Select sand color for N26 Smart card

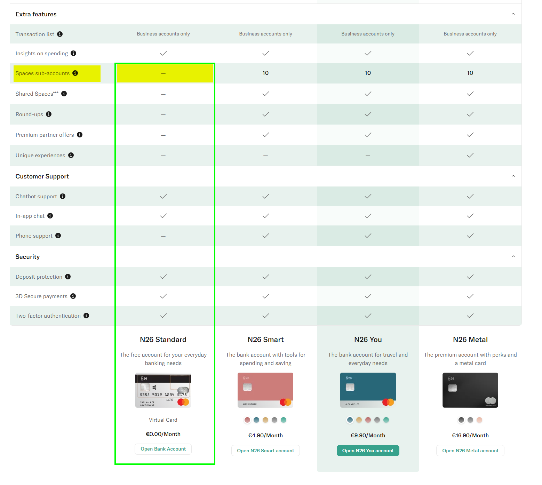coord(265,420)
